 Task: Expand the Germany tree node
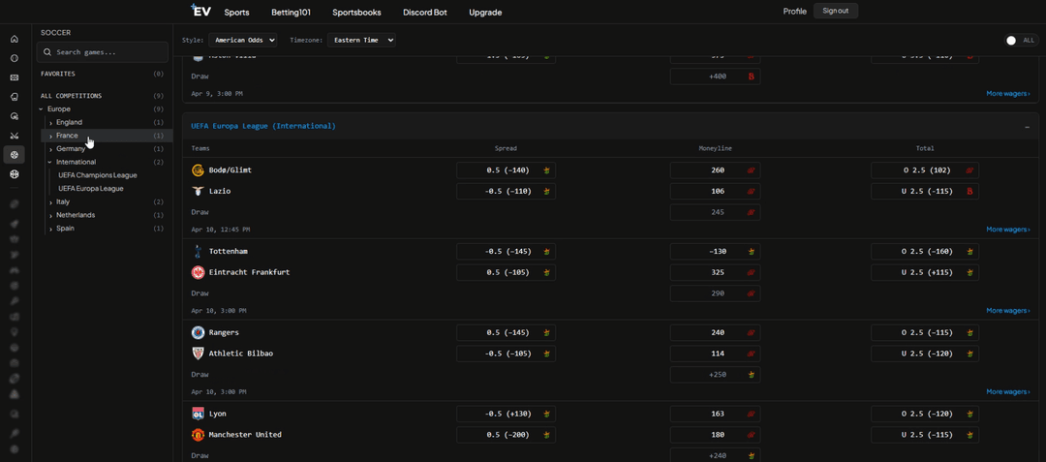point(51,148)
